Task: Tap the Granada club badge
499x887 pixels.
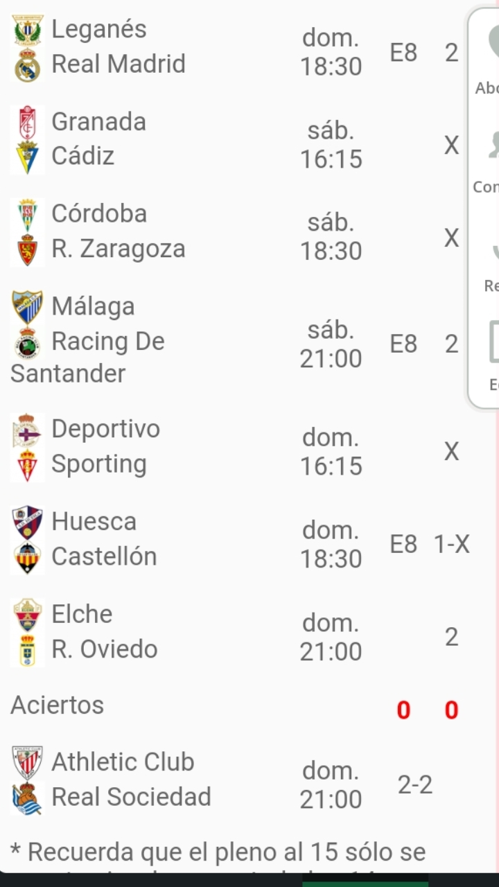Action: (28, 123)
